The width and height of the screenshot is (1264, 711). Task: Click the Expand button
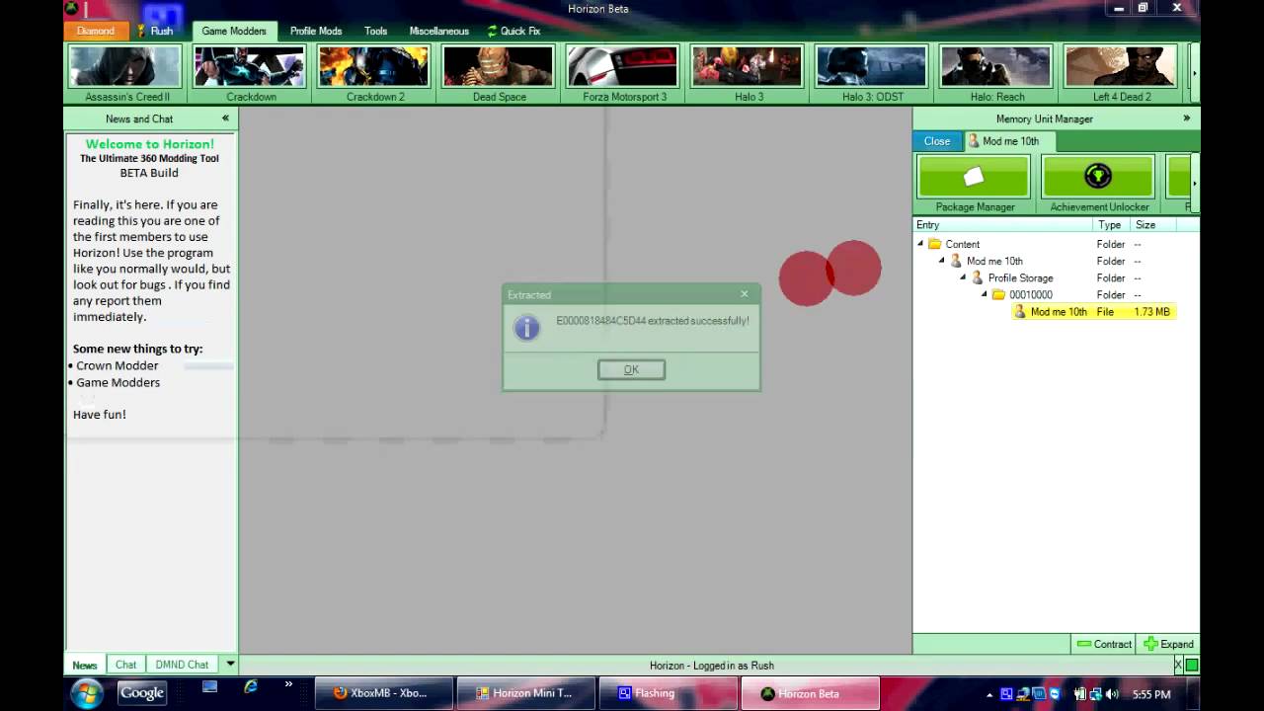pos(1169,644)
